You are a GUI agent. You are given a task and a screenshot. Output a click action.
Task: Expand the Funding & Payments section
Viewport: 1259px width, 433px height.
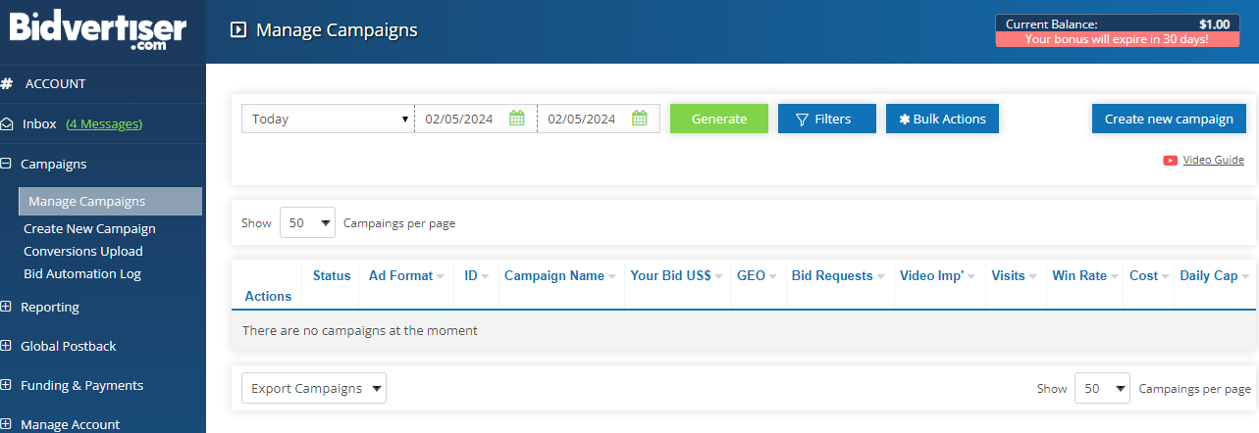click(x=6, y=385)
